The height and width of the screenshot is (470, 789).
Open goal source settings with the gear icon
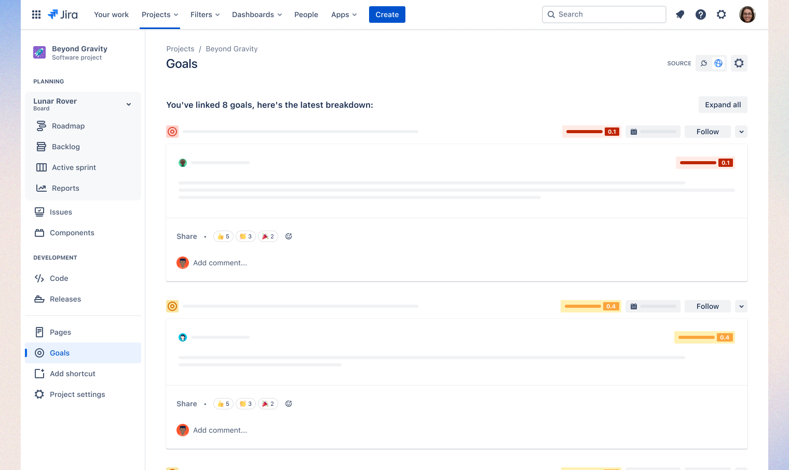739,63
